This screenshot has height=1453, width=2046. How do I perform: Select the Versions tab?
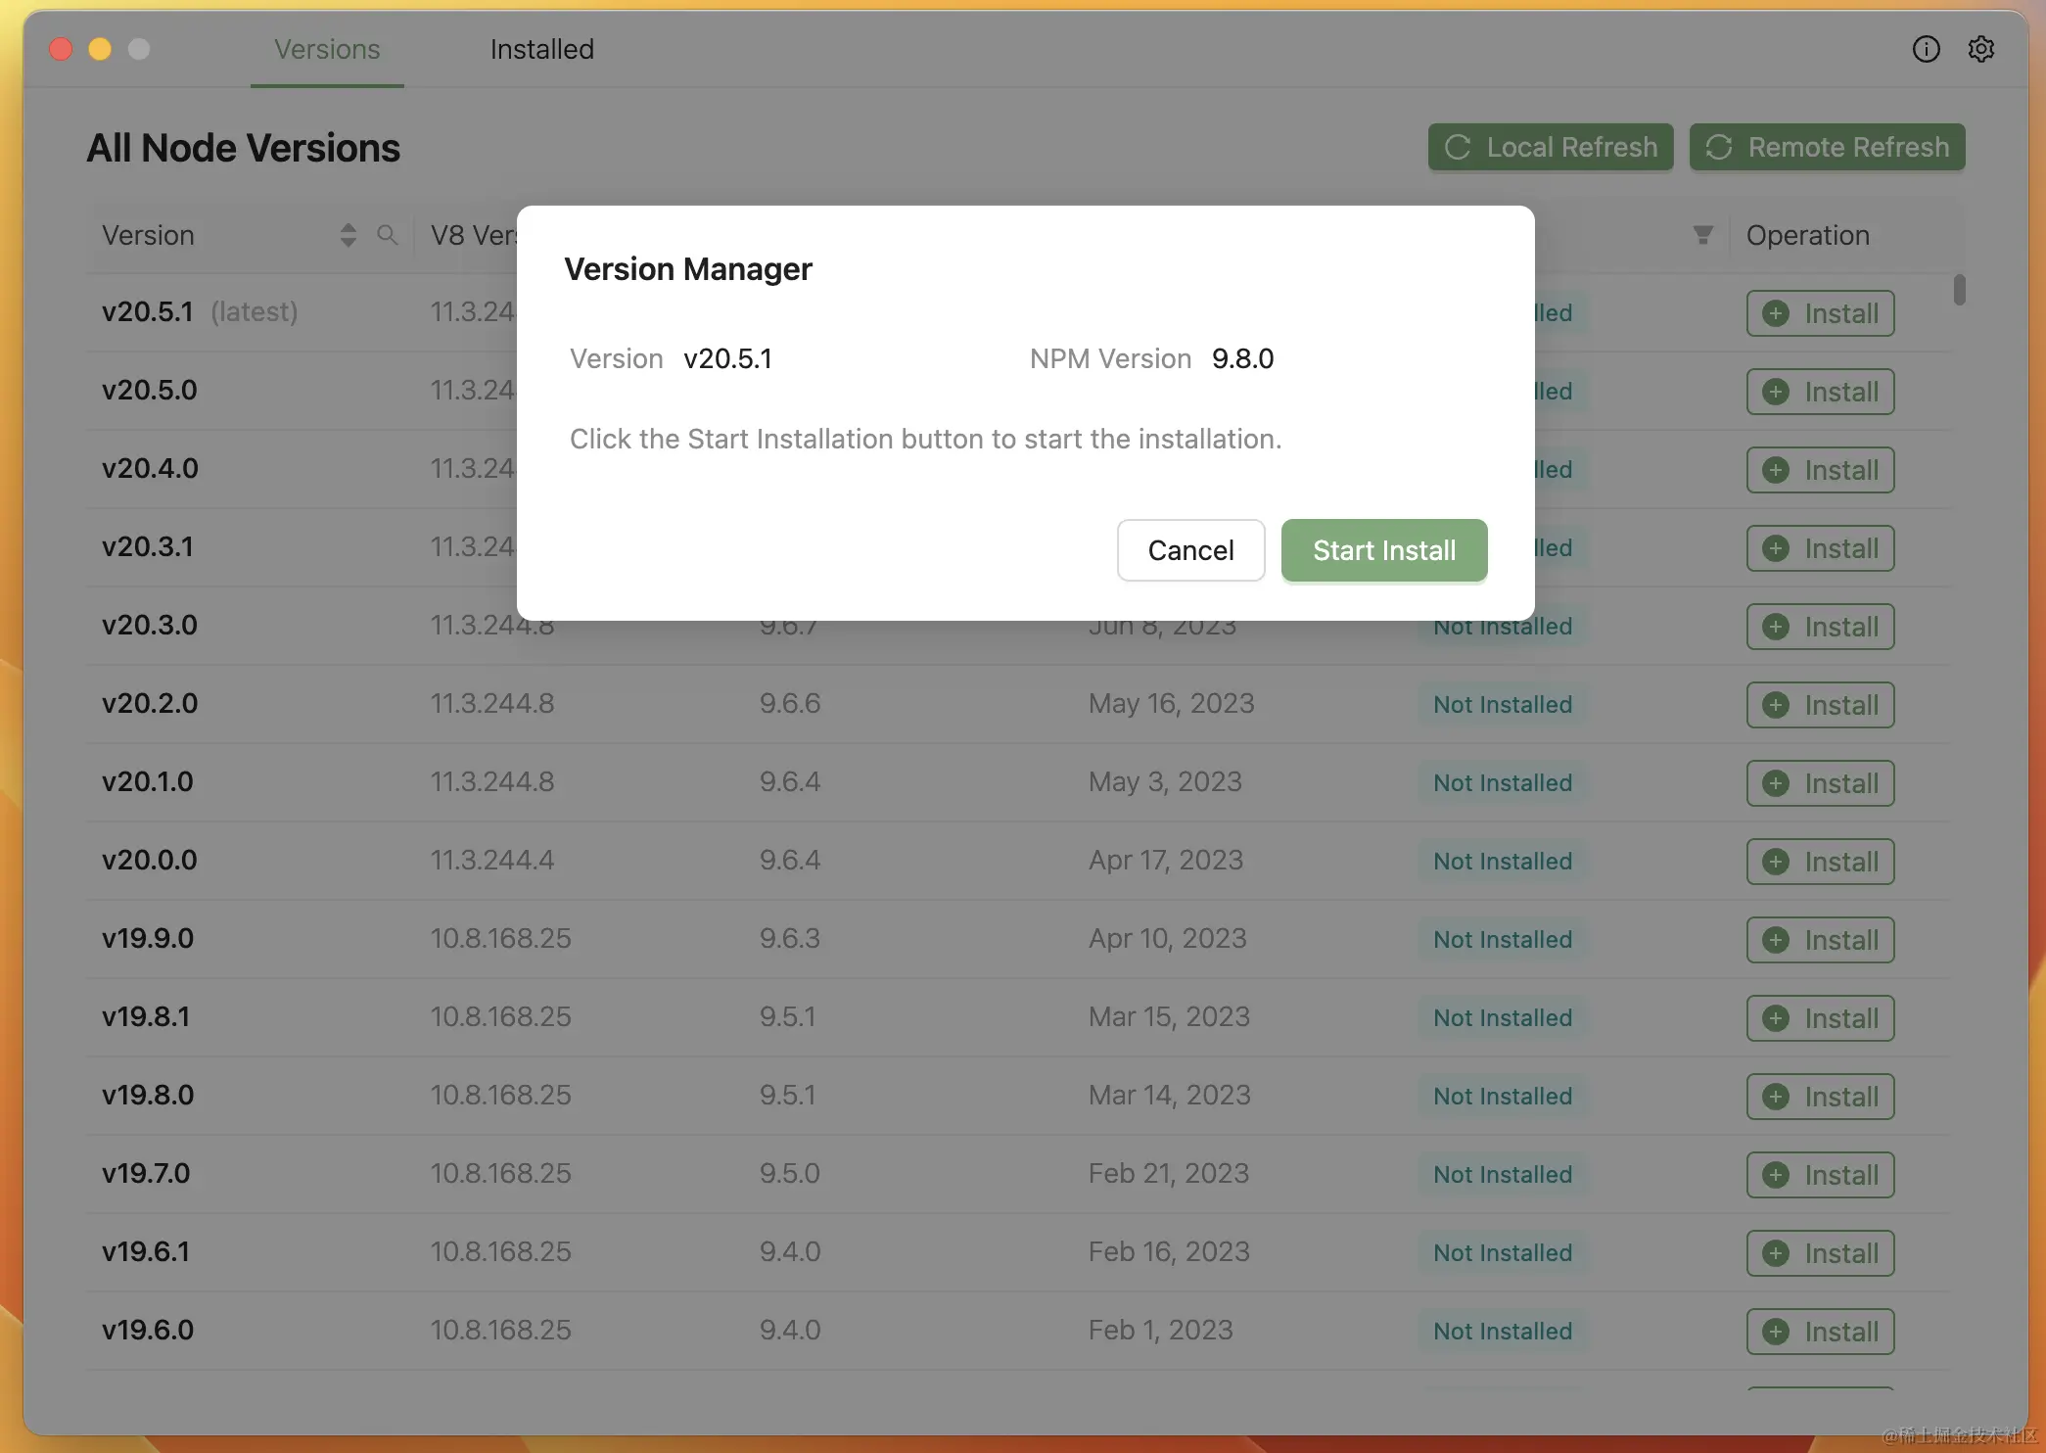pos(327,49)
